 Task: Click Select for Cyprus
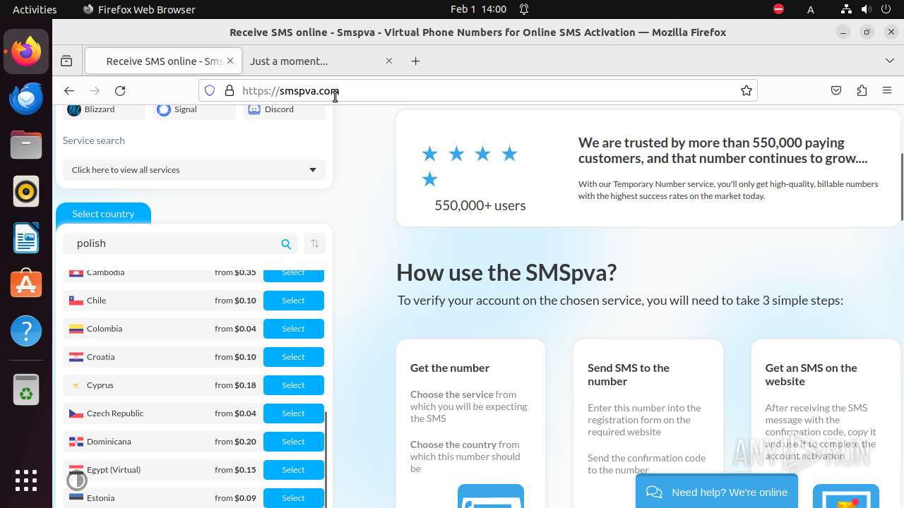(x=294, y=385)
